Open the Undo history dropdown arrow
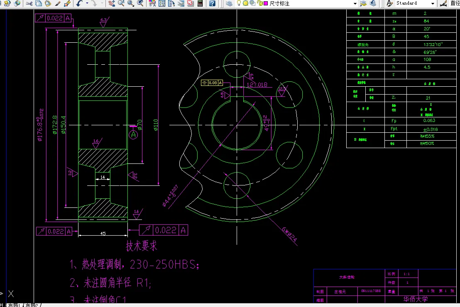Screen dimensions: 460x307 click(x=87, y=3)
